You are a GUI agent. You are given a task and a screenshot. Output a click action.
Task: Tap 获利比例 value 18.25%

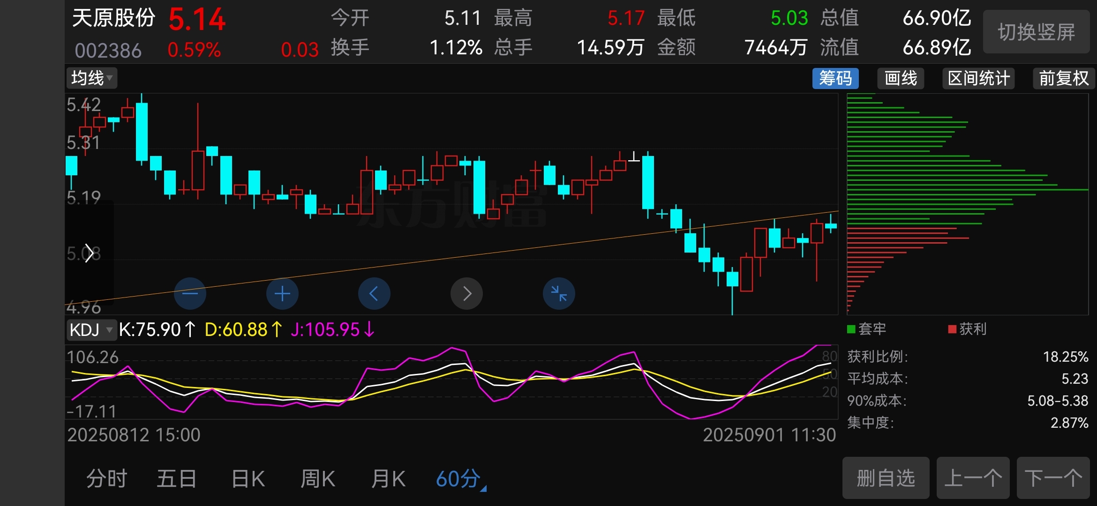pyautogui.click(x=1065, y=357)
